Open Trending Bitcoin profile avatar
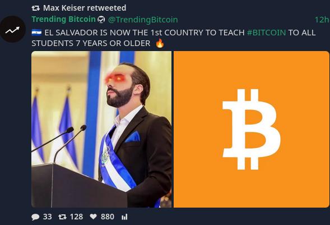Viewport: 330px width, 225px height. click(x=13, y=29)
